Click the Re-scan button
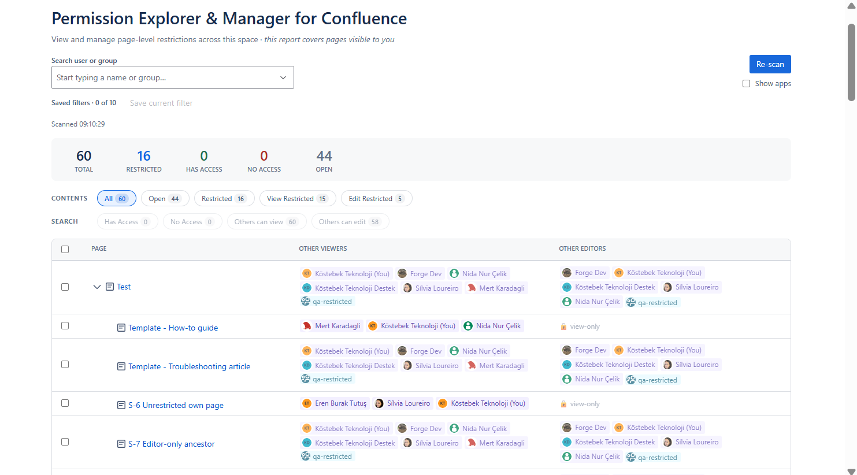 coord(770,64)
